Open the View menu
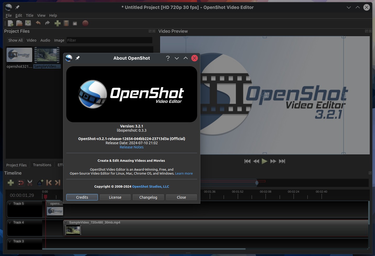The image size is (375, 256). click(41, 15)
